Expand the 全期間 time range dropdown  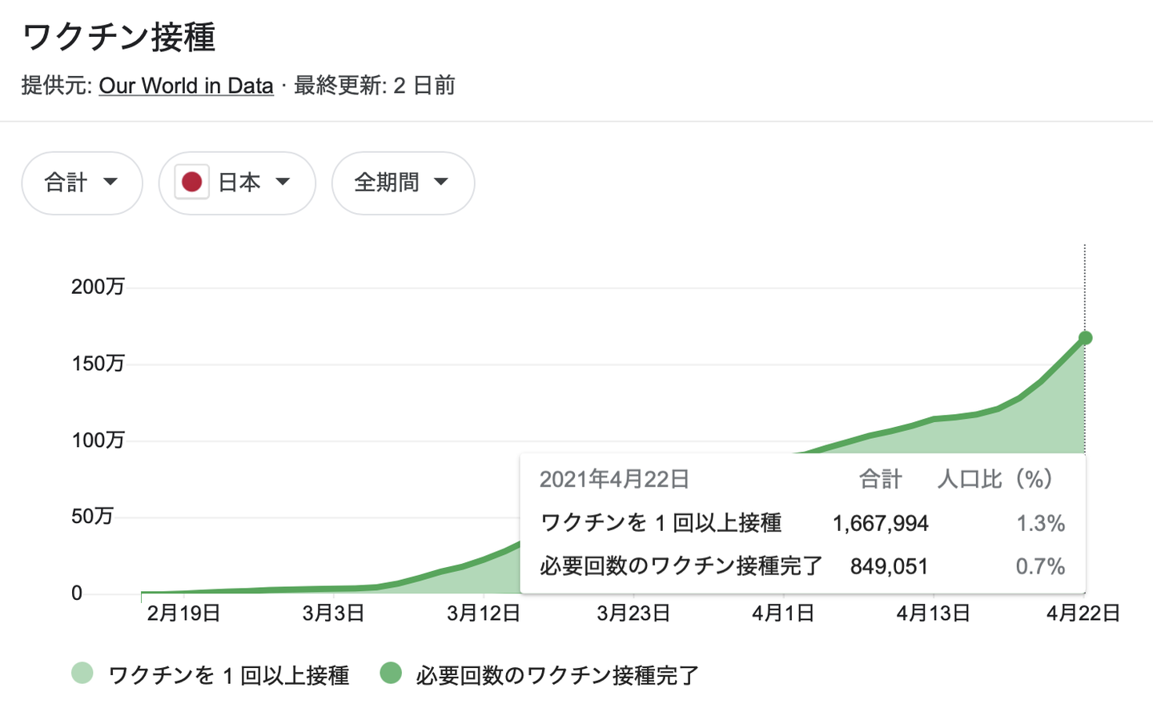pyautogui.click(x=403, y=183)
